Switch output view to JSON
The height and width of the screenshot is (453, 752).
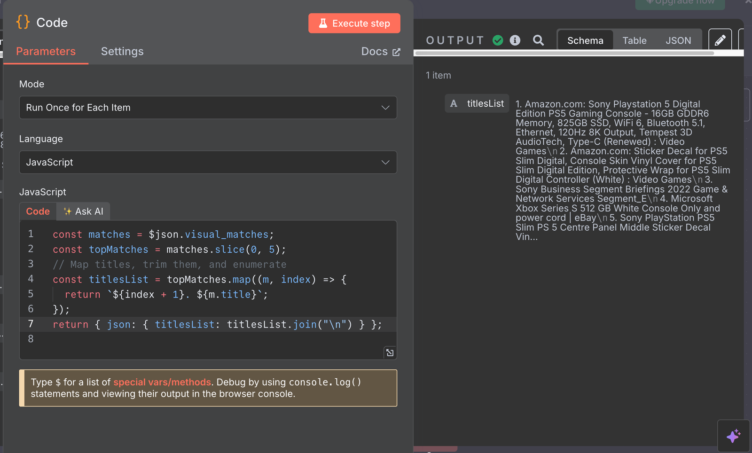678,40
